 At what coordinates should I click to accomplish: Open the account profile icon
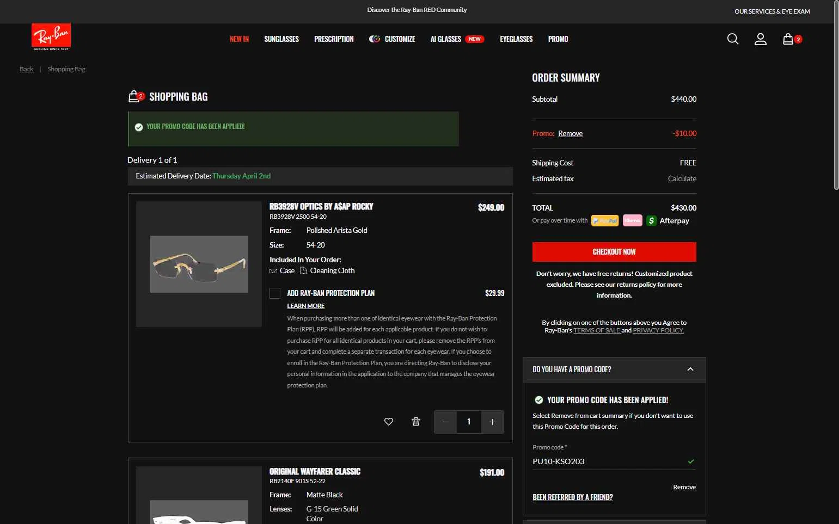(x=761, y=39)
